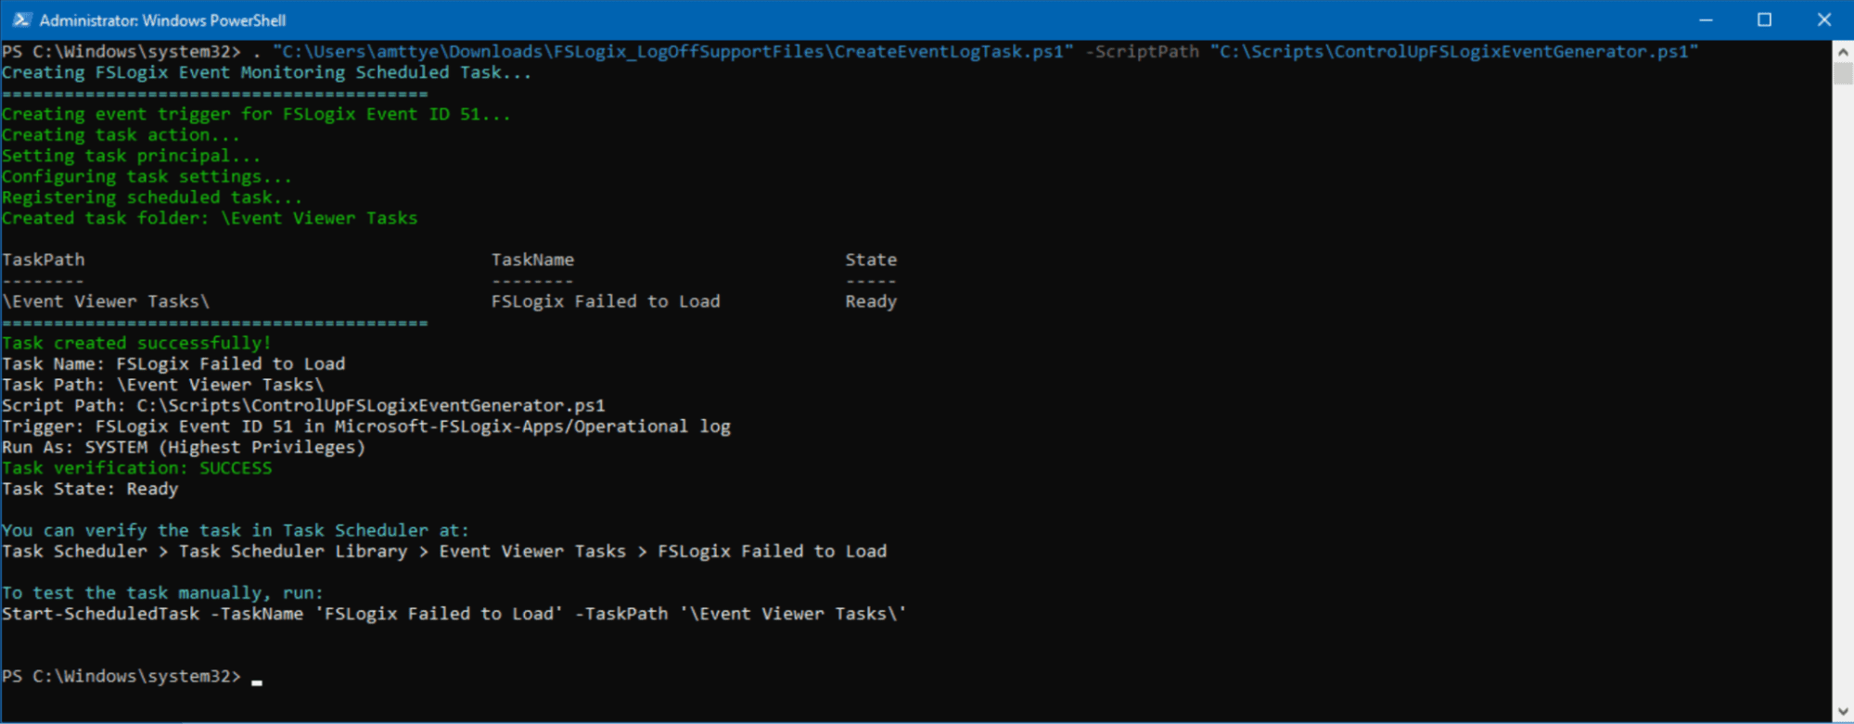
Task: Click the 'Ready' value under State column
Action: coord(870,301)
